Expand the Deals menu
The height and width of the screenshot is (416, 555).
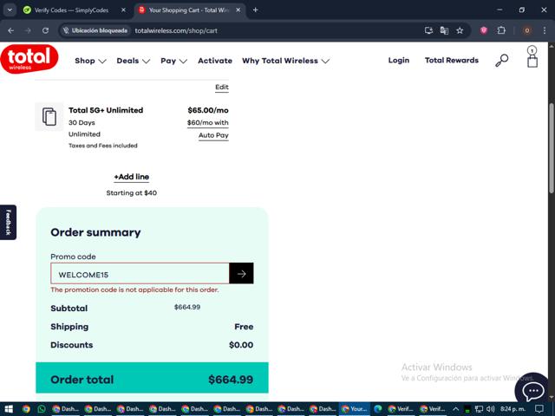[134, 61]
